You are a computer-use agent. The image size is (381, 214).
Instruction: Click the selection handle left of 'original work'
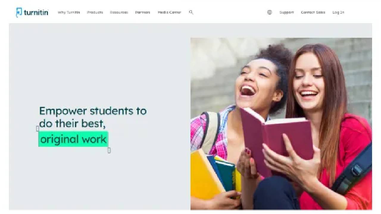pyautogui.click(x=38, y=128)
